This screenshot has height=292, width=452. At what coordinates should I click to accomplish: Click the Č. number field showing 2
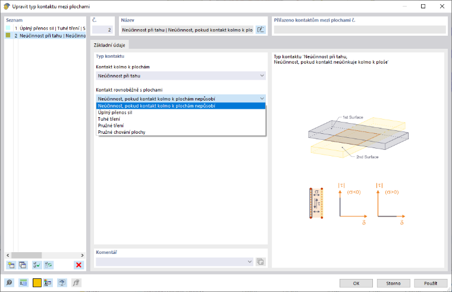[x=102, y=30]
